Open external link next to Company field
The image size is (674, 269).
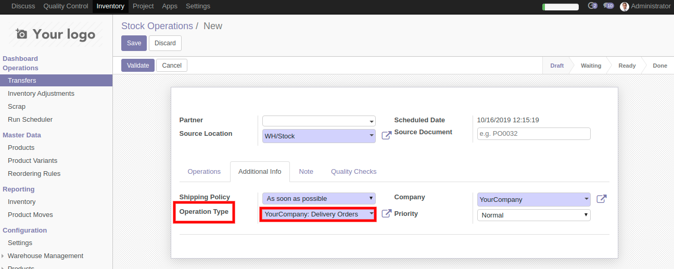[x=601, y=199]
